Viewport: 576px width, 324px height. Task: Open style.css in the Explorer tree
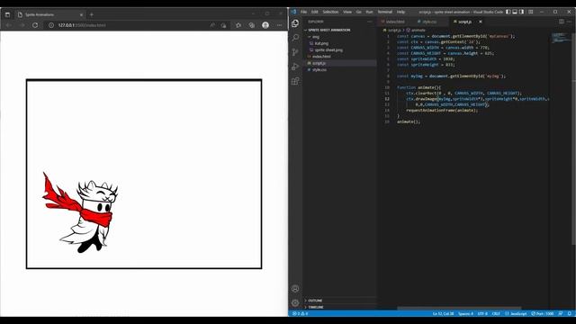[340, 70]
